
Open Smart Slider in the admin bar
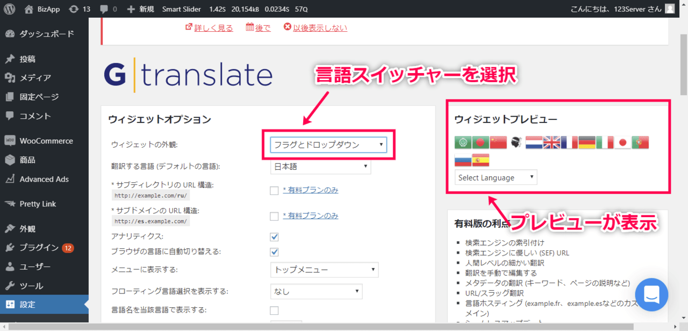[x=182, y=9]
